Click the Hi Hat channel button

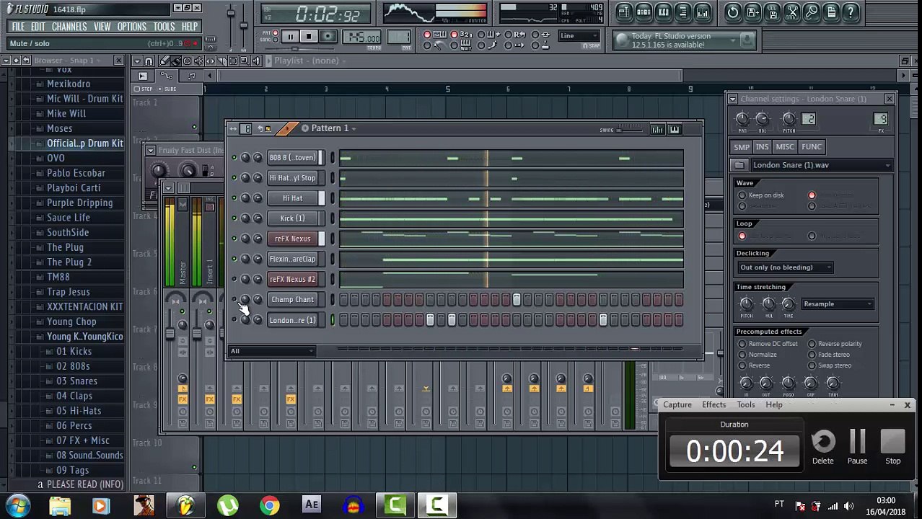(x=292, y=198)
